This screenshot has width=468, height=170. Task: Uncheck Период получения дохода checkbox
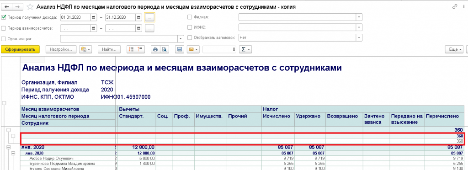click(4, 17)
